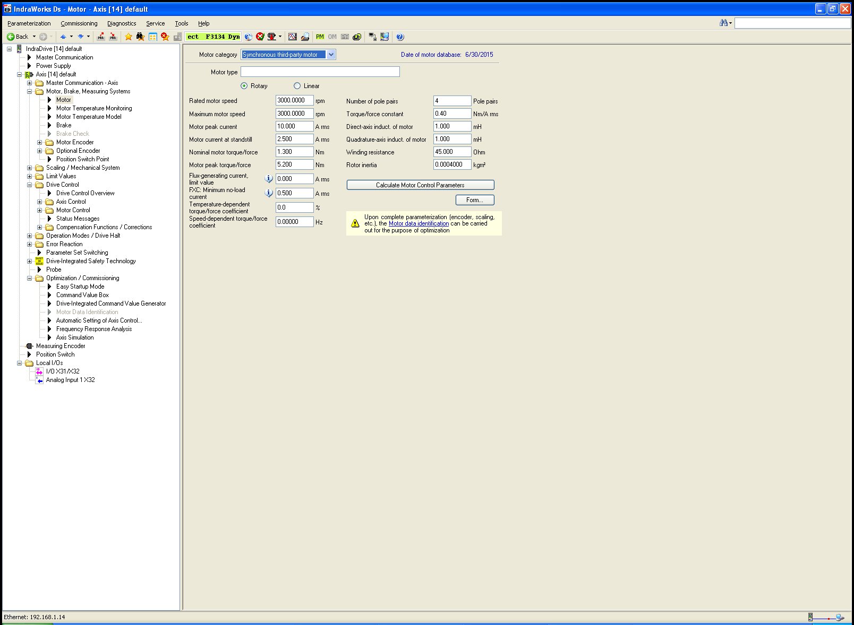Click the blue help question mark icon
854x625 pixels.
click(x=400, y=37)
